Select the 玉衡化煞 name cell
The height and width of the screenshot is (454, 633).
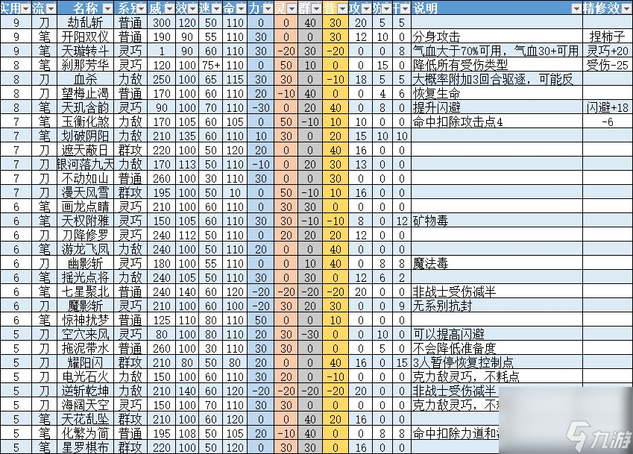click(85, 122)
